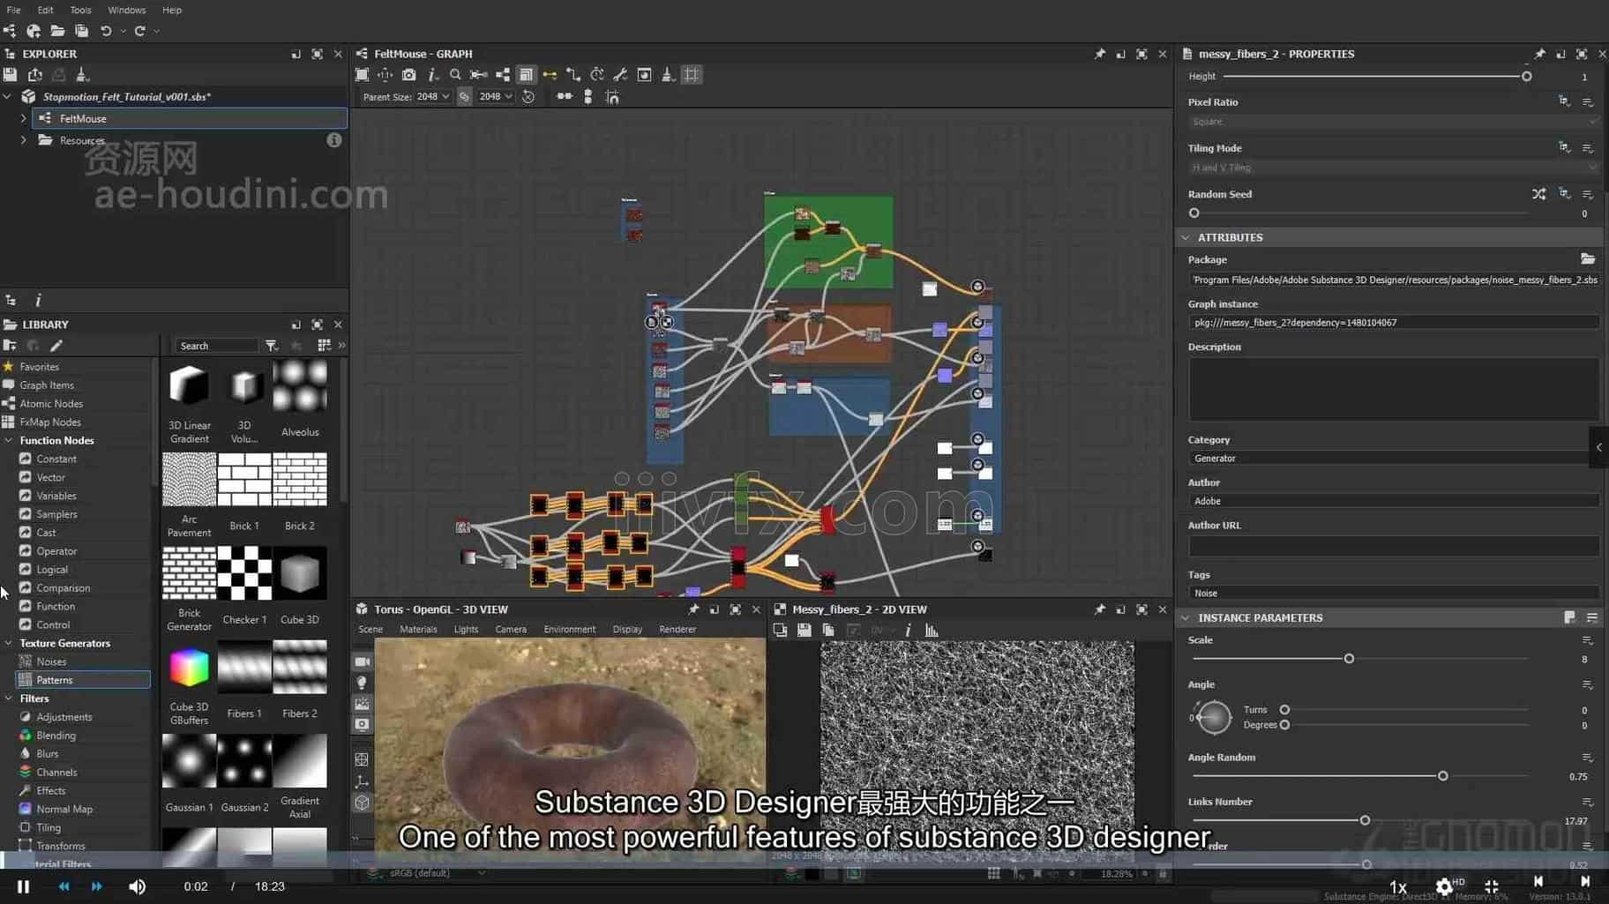Adjust the Angle Random slider handle
The image size is (1609, 904).
(1443, 776)
